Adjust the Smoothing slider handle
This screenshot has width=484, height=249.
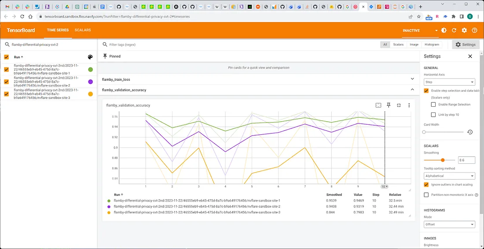pyautogui.click(x=443, y=160)
